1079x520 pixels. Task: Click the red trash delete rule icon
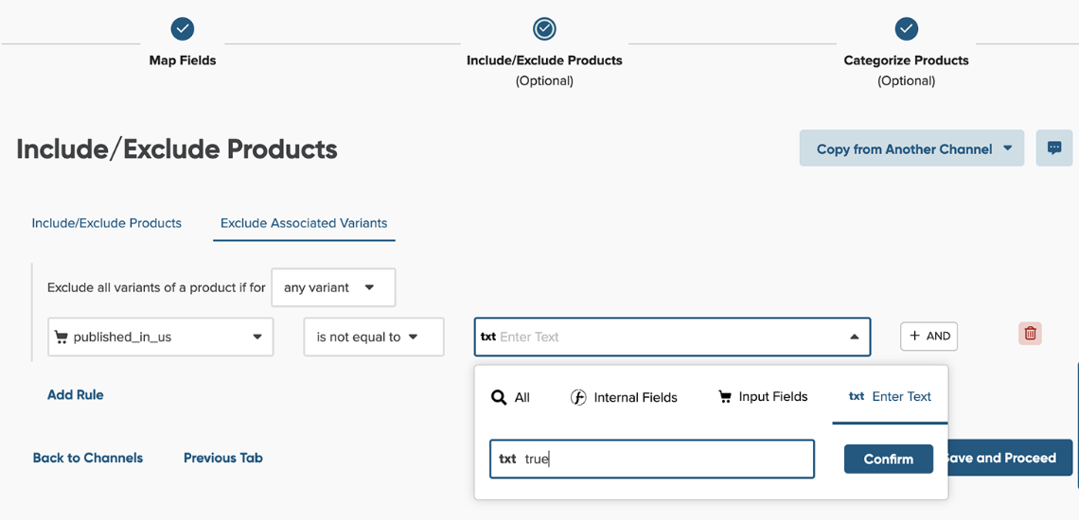[1030, 334]
